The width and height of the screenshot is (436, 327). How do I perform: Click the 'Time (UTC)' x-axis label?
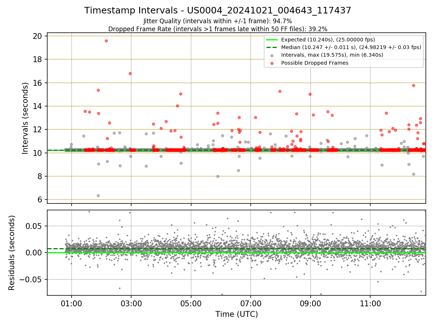pos(237,314)
